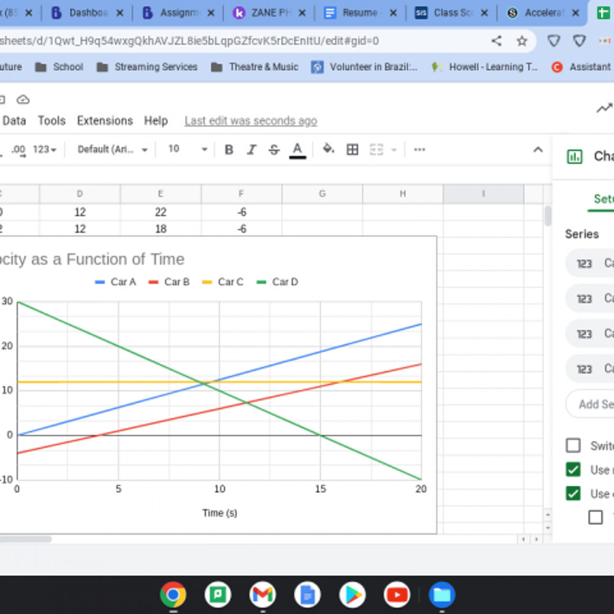Open the 123 number format dropdown
The image size is (614, 614).
[x=45, y=150]
